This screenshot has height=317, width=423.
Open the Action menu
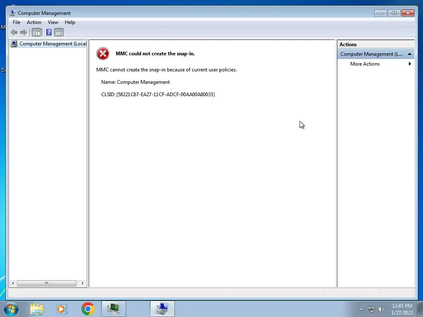[x=34, y=22]
